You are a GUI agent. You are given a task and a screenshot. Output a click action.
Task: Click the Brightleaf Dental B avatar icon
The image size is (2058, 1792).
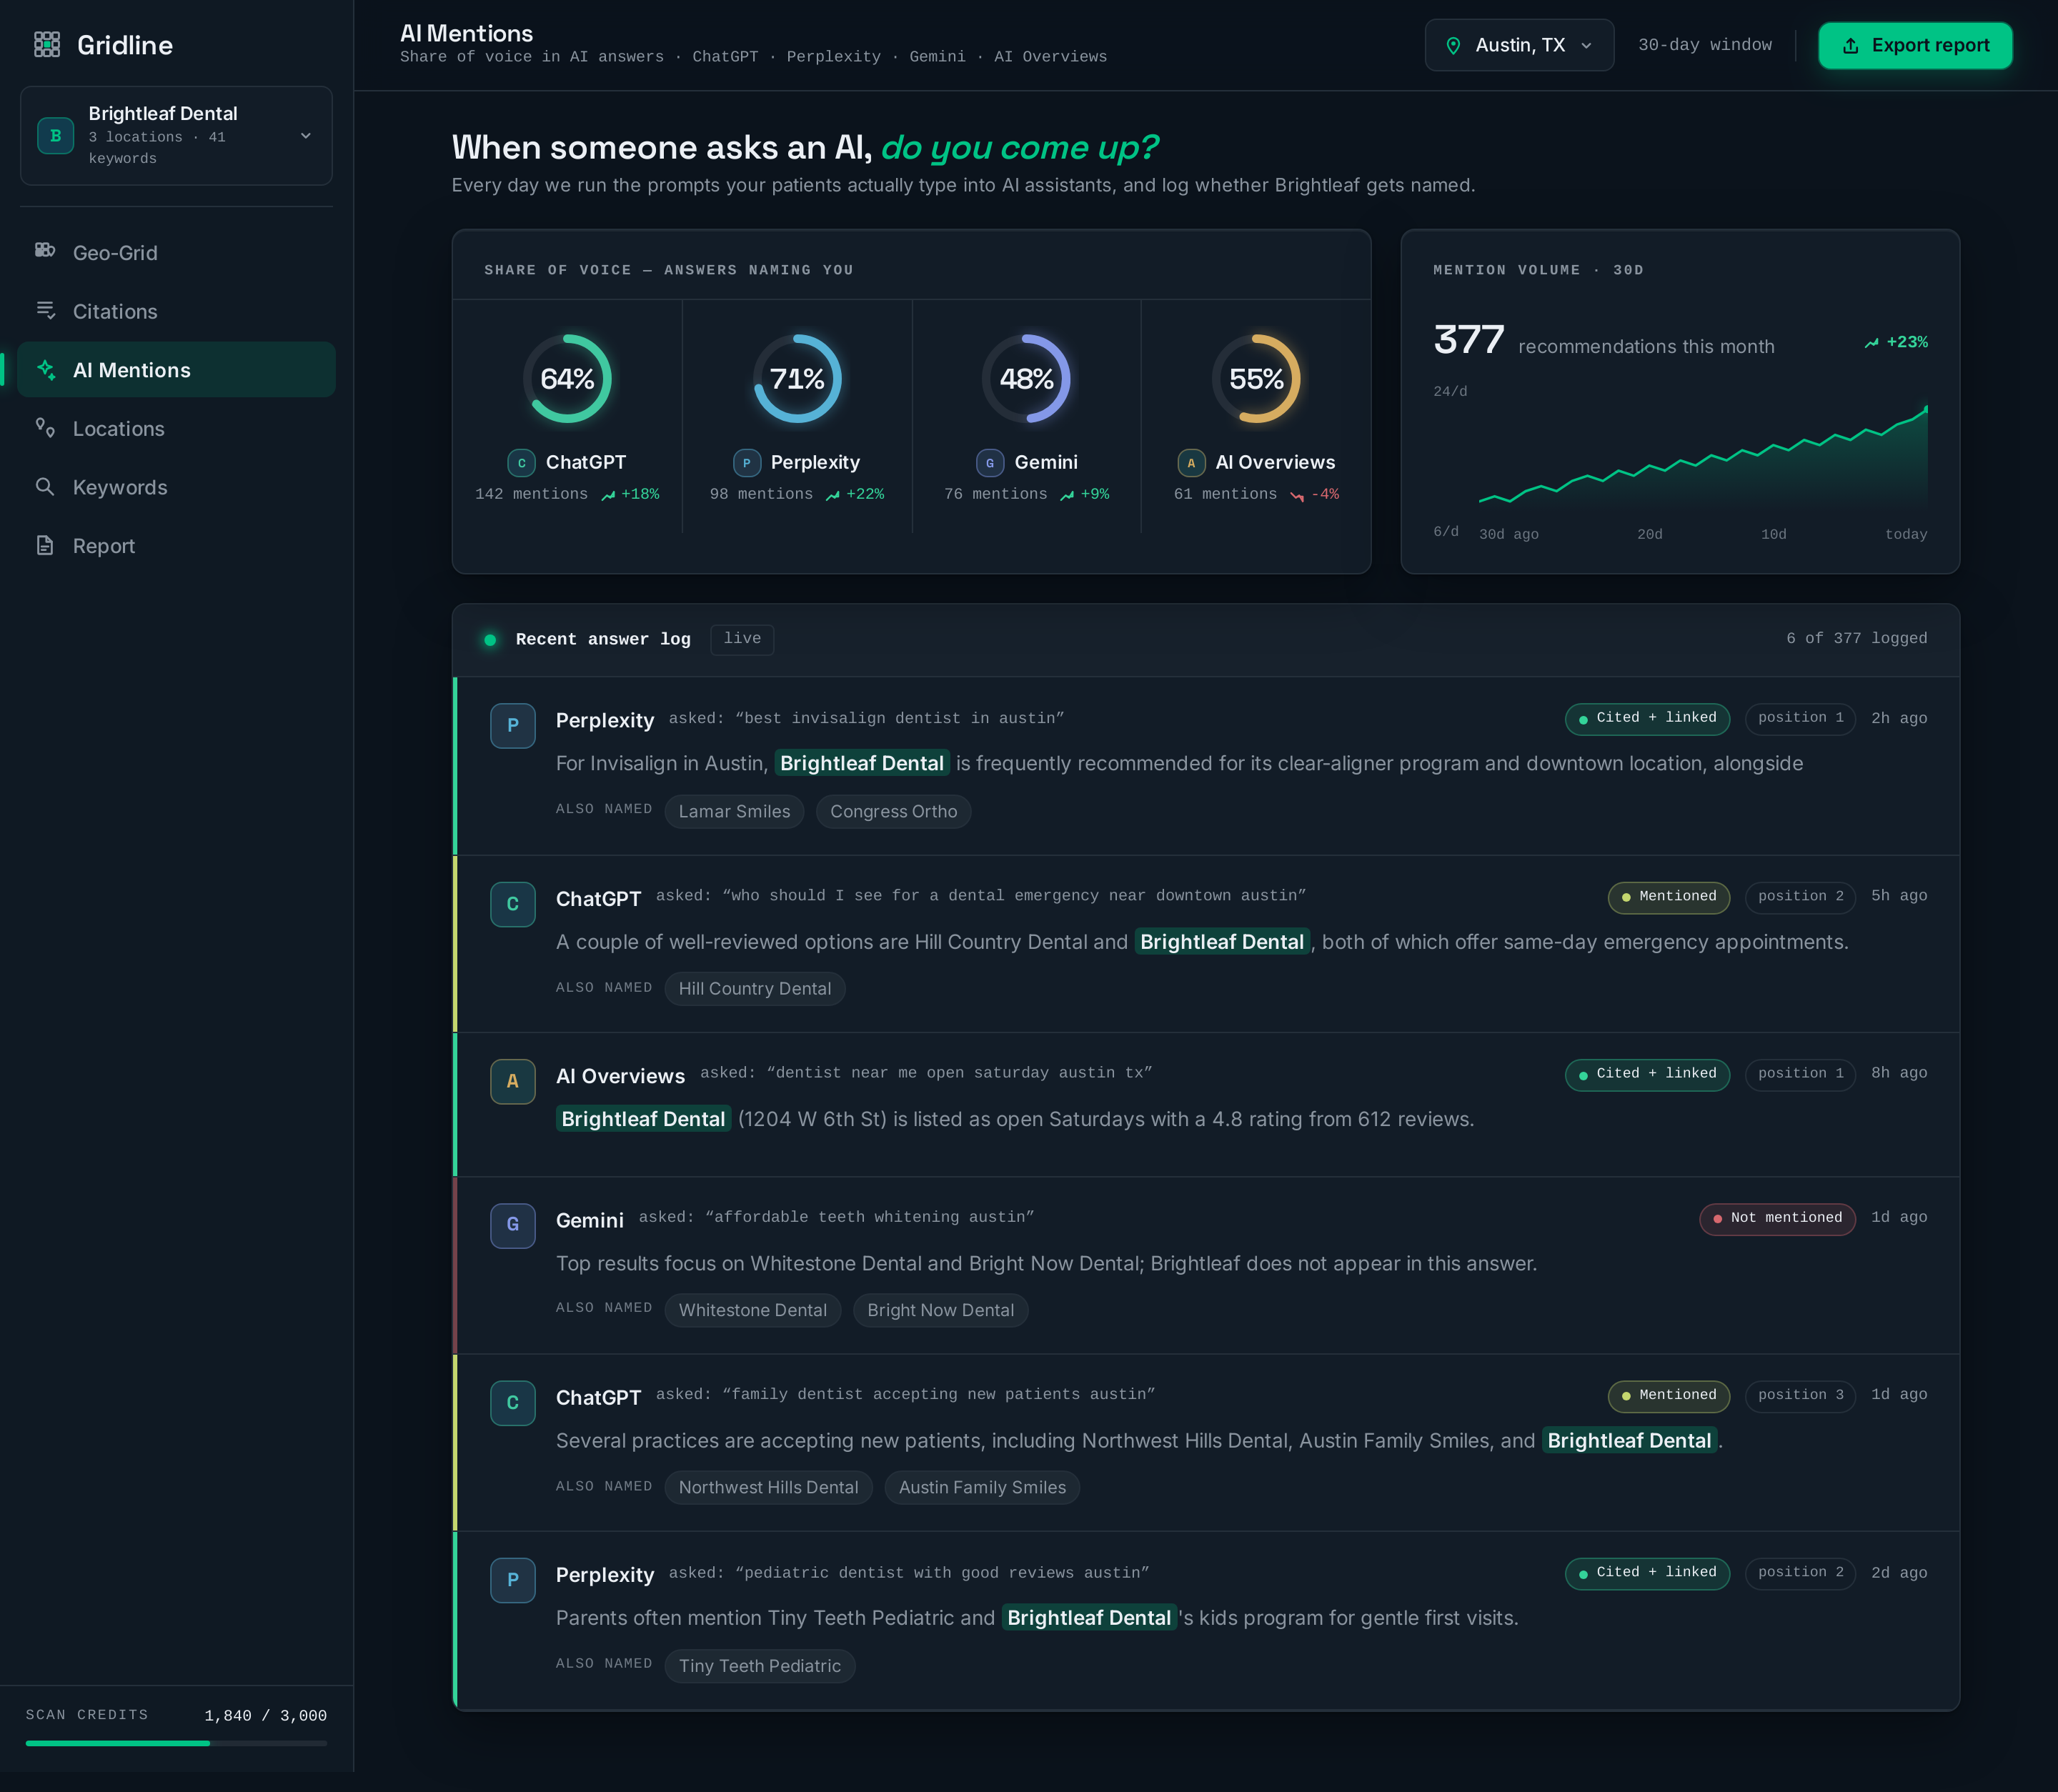[56, 135]
